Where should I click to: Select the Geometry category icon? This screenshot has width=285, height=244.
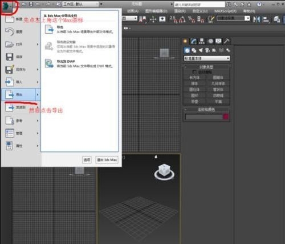[187, 50]
